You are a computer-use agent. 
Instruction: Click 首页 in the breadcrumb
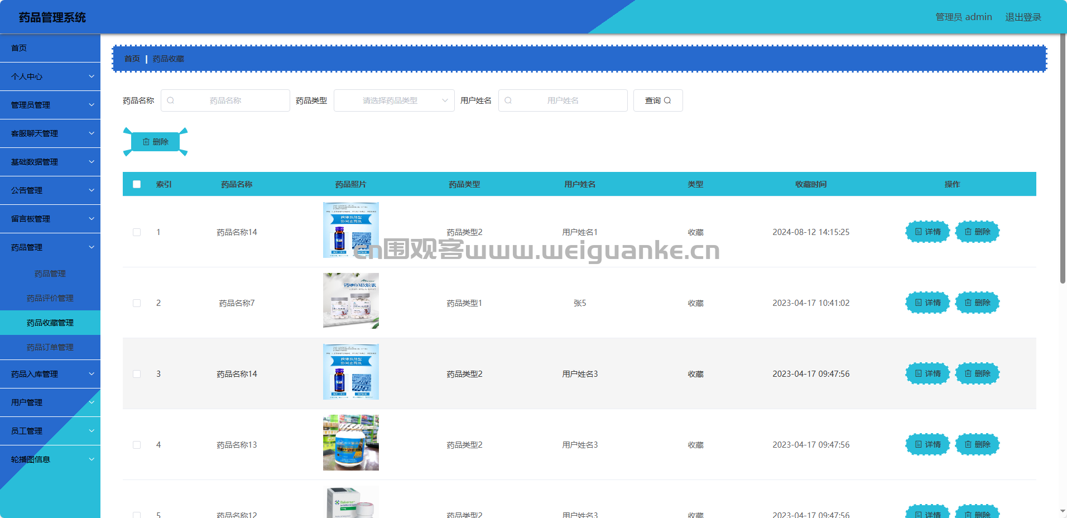point(132,59)
